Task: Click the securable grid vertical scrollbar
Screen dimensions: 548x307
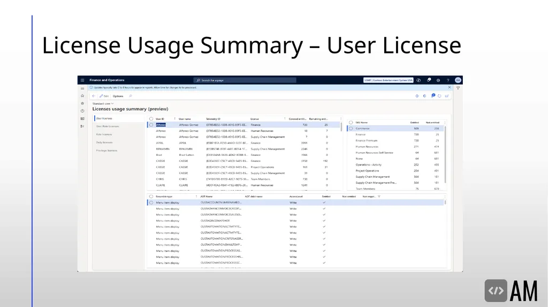Action: (445, 202)
